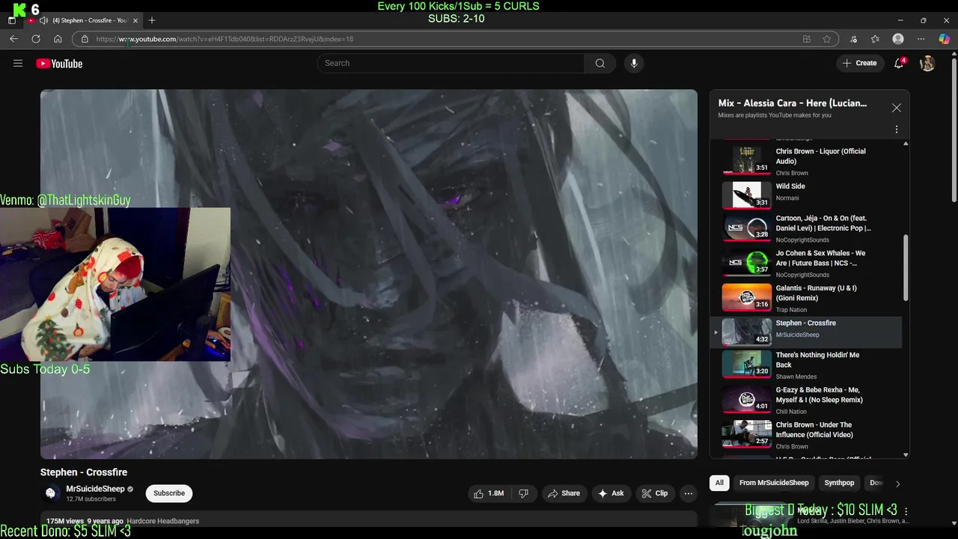Show more filter chips with the arrow
Image resolution: width=958 pixels, height=539 pixels.
coord(898,484)
